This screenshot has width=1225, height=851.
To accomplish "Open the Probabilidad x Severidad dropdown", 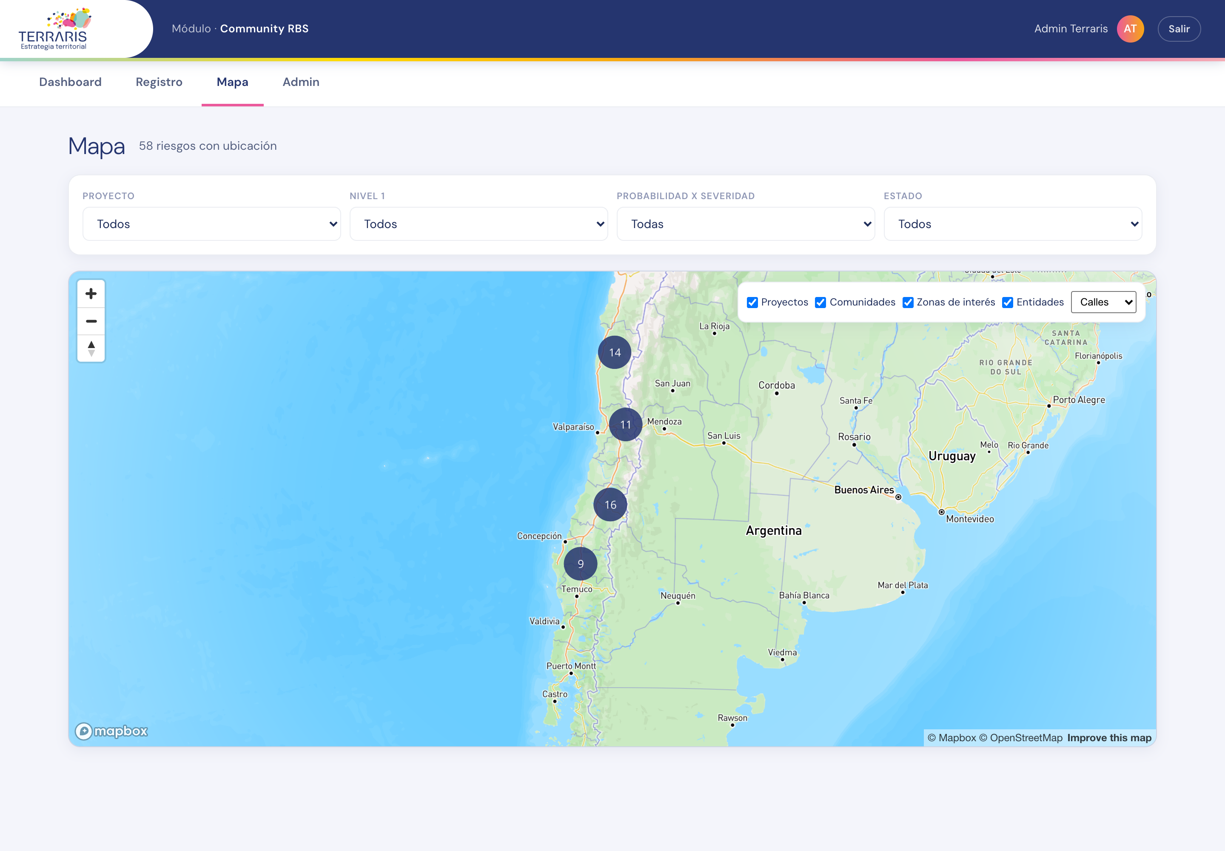I will (746, 224).
